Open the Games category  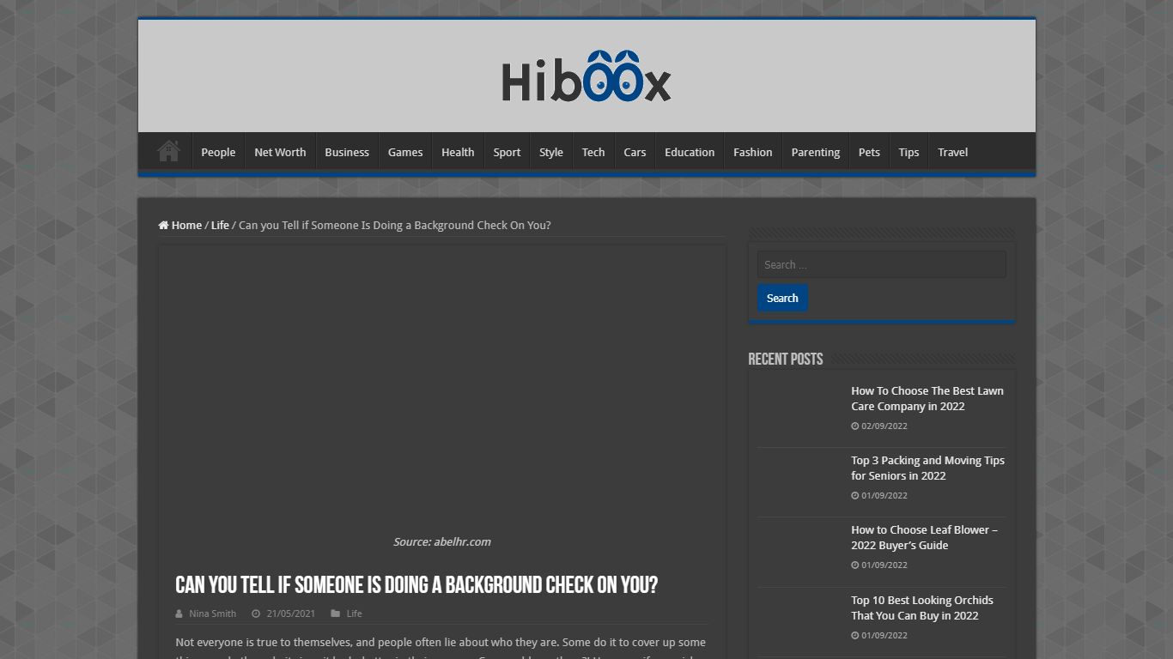tap(405, 152)
